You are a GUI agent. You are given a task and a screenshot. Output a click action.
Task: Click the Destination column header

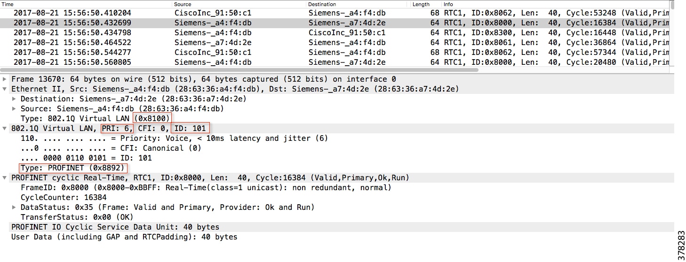click(x=359, y=4)
